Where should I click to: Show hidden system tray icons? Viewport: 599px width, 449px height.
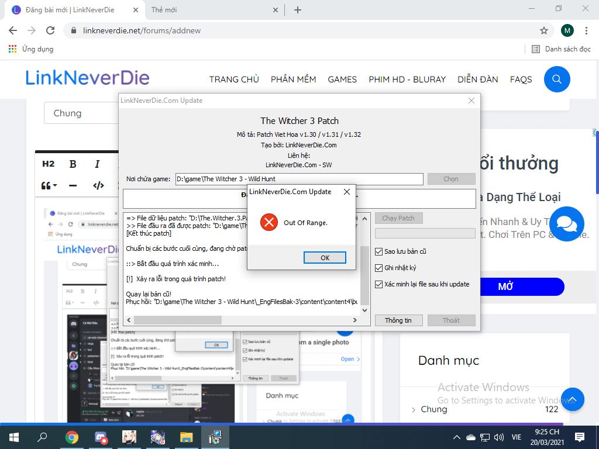tap(457, 437)
